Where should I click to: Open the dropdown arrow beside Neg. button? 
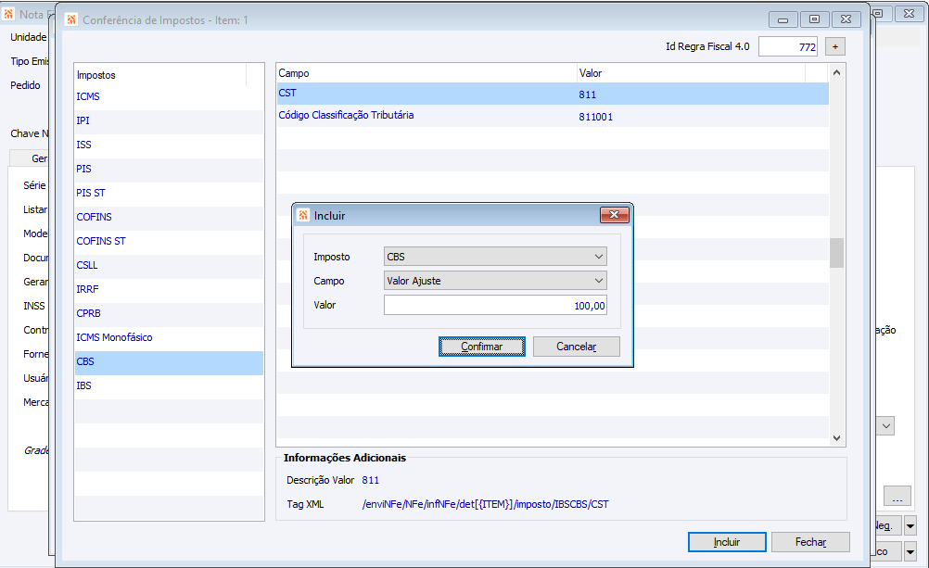[910, 525]
